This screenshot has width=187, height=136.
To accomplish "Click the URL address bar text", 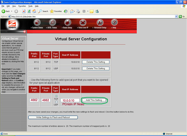I will tap(24, 17).
